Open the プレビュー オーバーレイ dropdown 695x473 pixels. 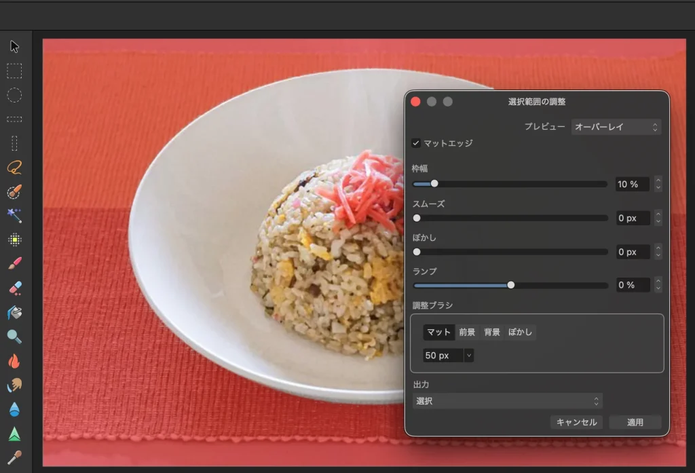pyautogui.click(x=616, y=127)
